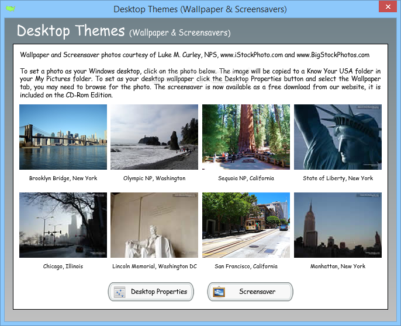Choose the San Francisco cable car photo
The height and width of the screenshot is (326, 401).
(x=246, y=225)
